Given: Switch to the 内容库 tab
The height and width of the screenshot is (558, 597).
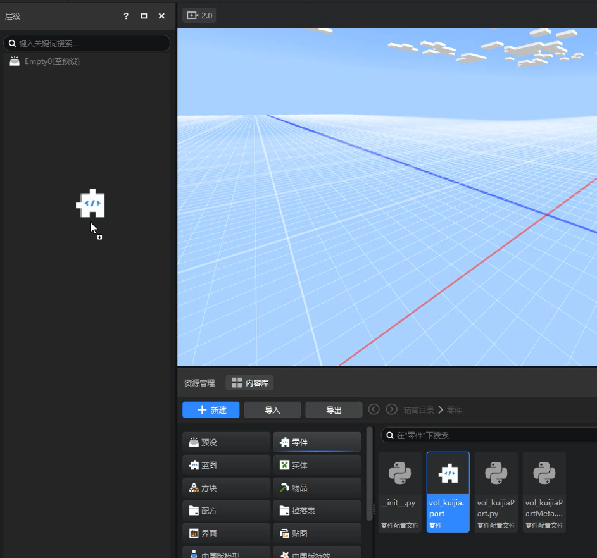Looking at the screenshot, I should click(x=250, y=383).
